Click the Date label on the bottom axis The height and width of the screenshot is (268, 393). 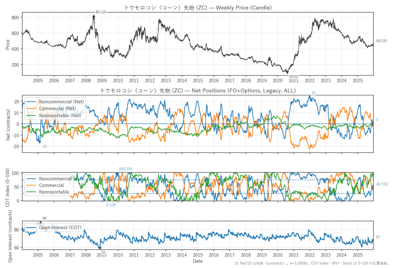coord(198,261)
